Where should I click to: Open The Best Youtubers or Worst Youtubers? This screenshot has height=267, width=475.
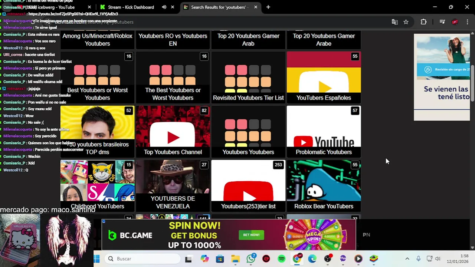tap(173, 77)
